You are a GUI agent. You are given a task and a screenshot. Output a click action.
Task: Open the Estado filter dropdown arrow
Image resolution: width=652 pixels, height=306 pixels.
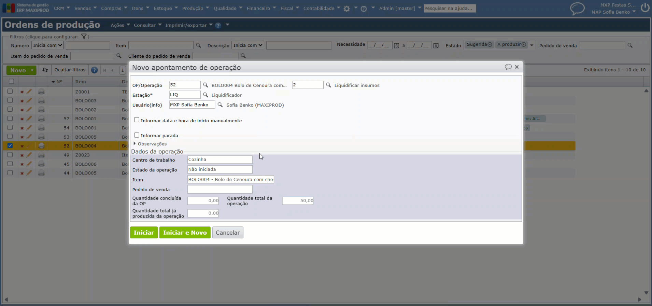531,45
